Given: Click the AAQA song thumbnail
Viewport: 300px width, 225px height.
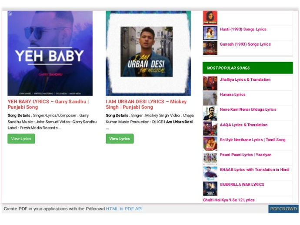Looking at the screenshot, I should [210, 129].
